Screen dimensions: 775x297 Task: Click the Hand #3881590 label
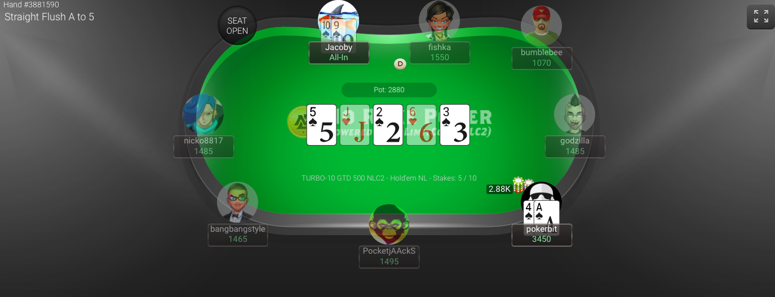[x=31, y=4]
